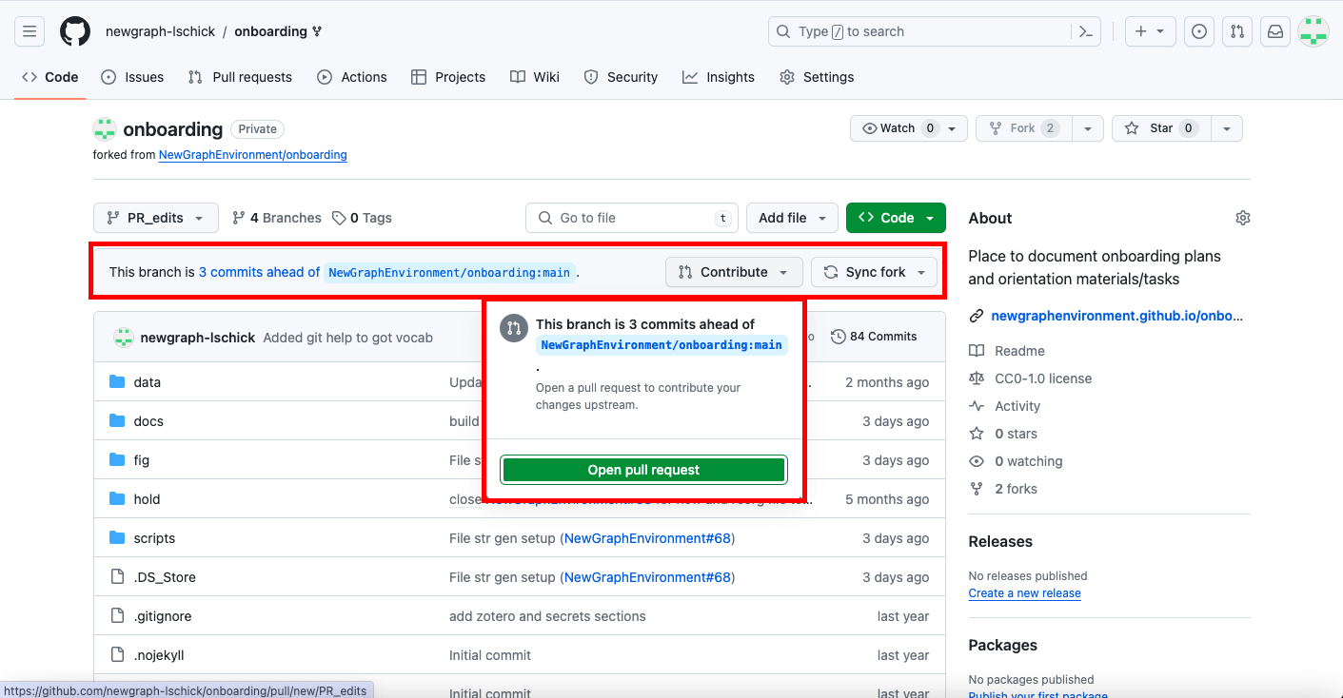Open the Sync fork dropdown
1343x698 pixels.
click(x=874, y=272)
